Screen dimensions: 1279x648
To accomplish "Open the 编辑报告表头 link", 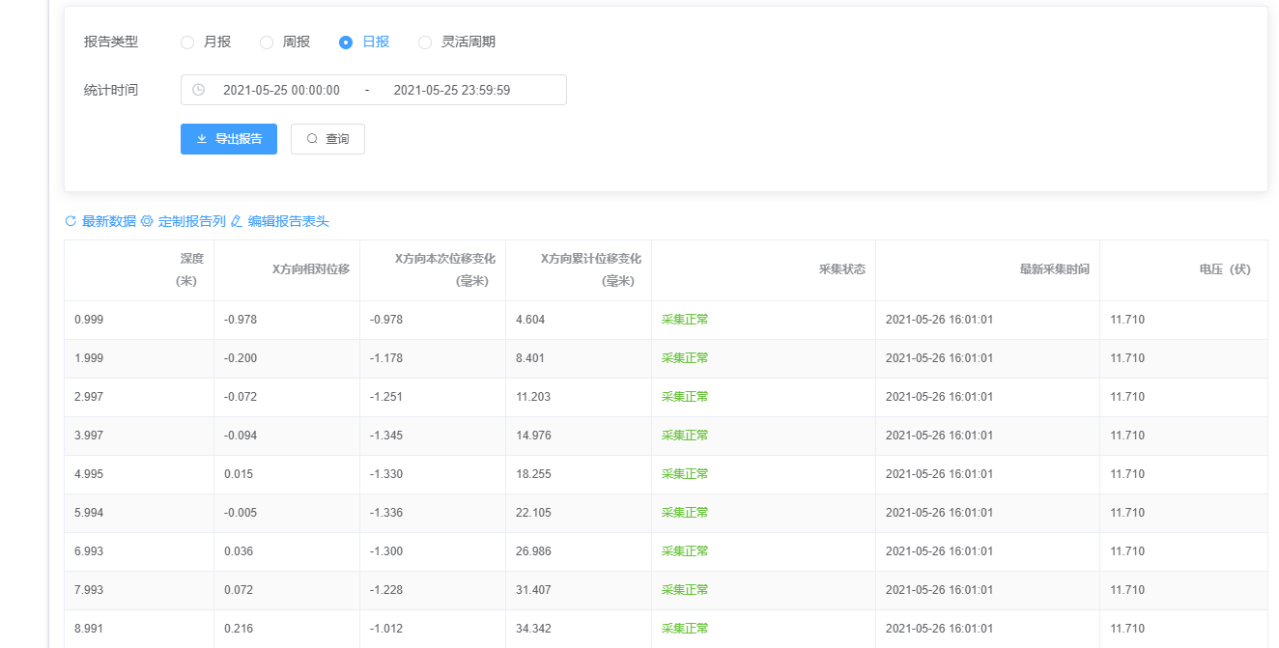I will click(x=280, y=221).
